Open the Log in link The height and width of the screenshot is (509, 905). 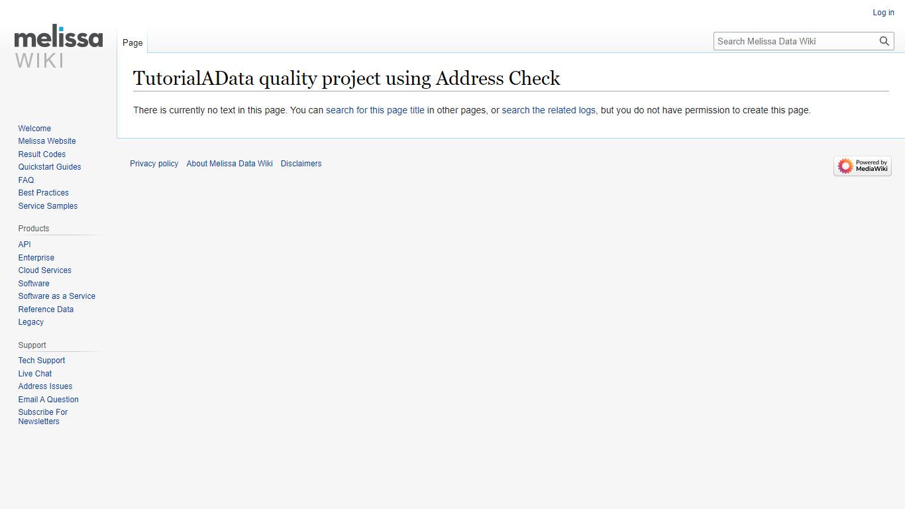pos(883,13)
